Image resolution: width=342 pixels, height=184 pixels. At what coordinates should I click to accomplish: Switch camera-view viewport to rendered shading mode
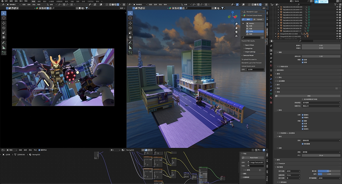(118, 5)
